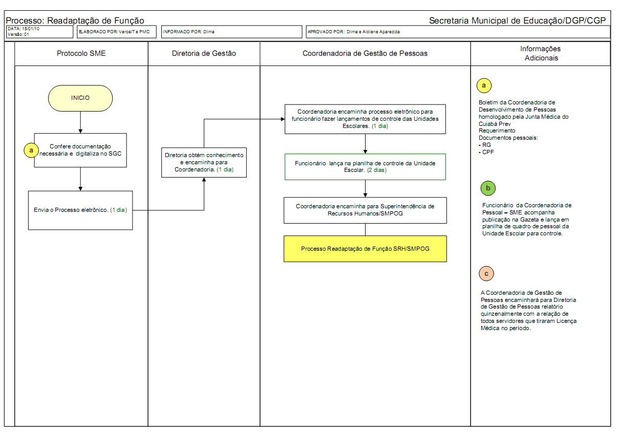Click yellow 'Processo Readaptação de Função SRH/SMPOG' box
Image resolution: width=619 pixels, height=437 pixels.
coord(365,249)
